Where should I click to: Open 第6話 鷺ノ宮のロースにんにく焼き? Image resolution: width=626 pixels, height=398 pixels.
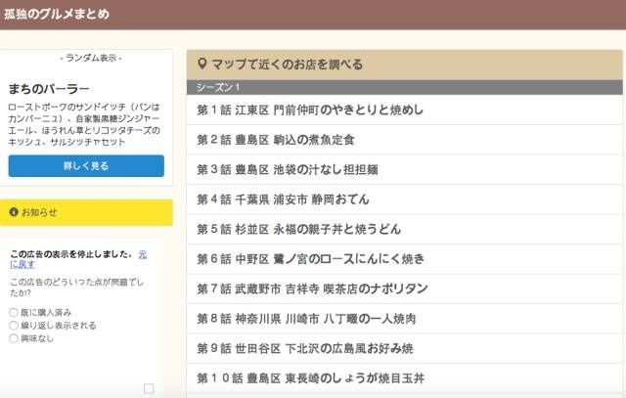tap(404, 259)
